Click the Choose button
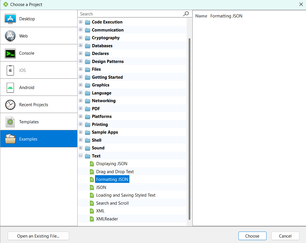Screen dimensions: 306x243 (x=252, y=236)
